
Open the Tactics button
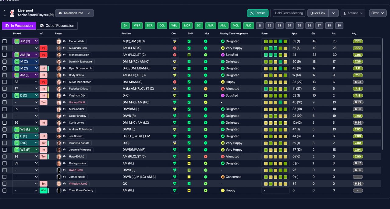point(258,13)
